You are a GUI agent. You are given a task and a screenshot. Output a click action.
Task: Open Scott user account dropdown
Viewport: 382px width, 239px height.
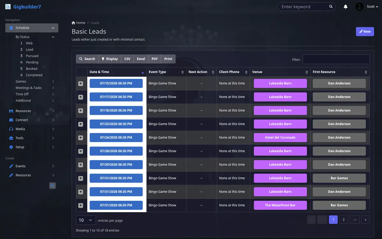(372, 7)
